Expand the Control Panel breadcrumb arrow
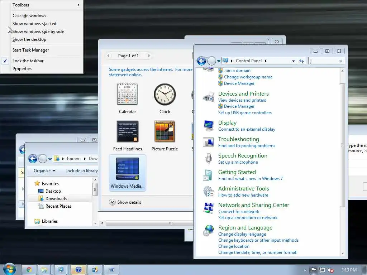The width and height of the screenshot is (367, 275). [x=266, y=61]
